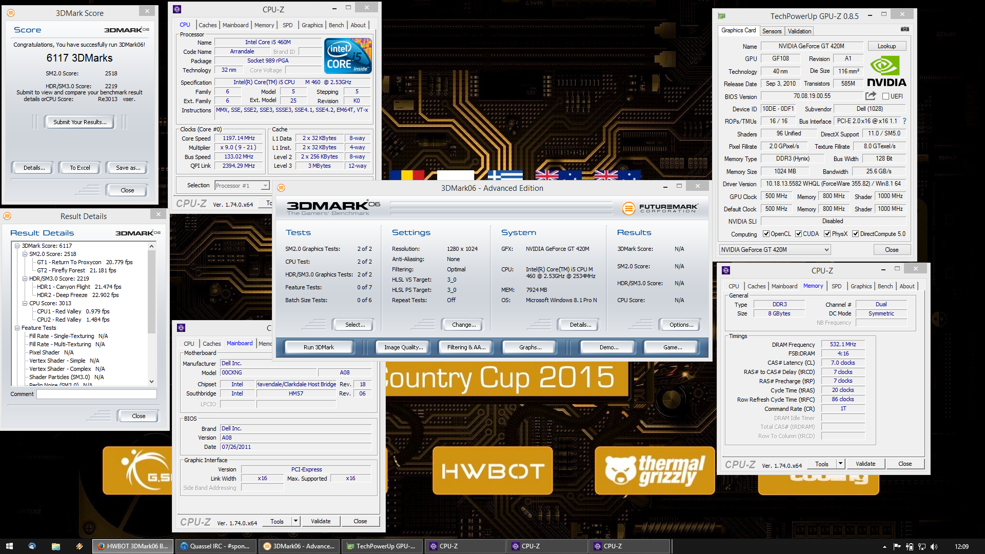This screenshot has height=554, width=985.
Task: Click CPU-Z processor window title icon
Action: (177, 9)
